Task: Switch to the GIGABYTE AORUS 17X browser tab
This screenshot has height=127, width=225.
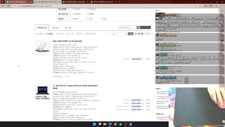Action: (x=75, y=2)
